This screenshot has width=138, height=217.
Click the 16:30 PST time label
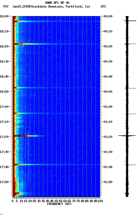tap(4, 62)
